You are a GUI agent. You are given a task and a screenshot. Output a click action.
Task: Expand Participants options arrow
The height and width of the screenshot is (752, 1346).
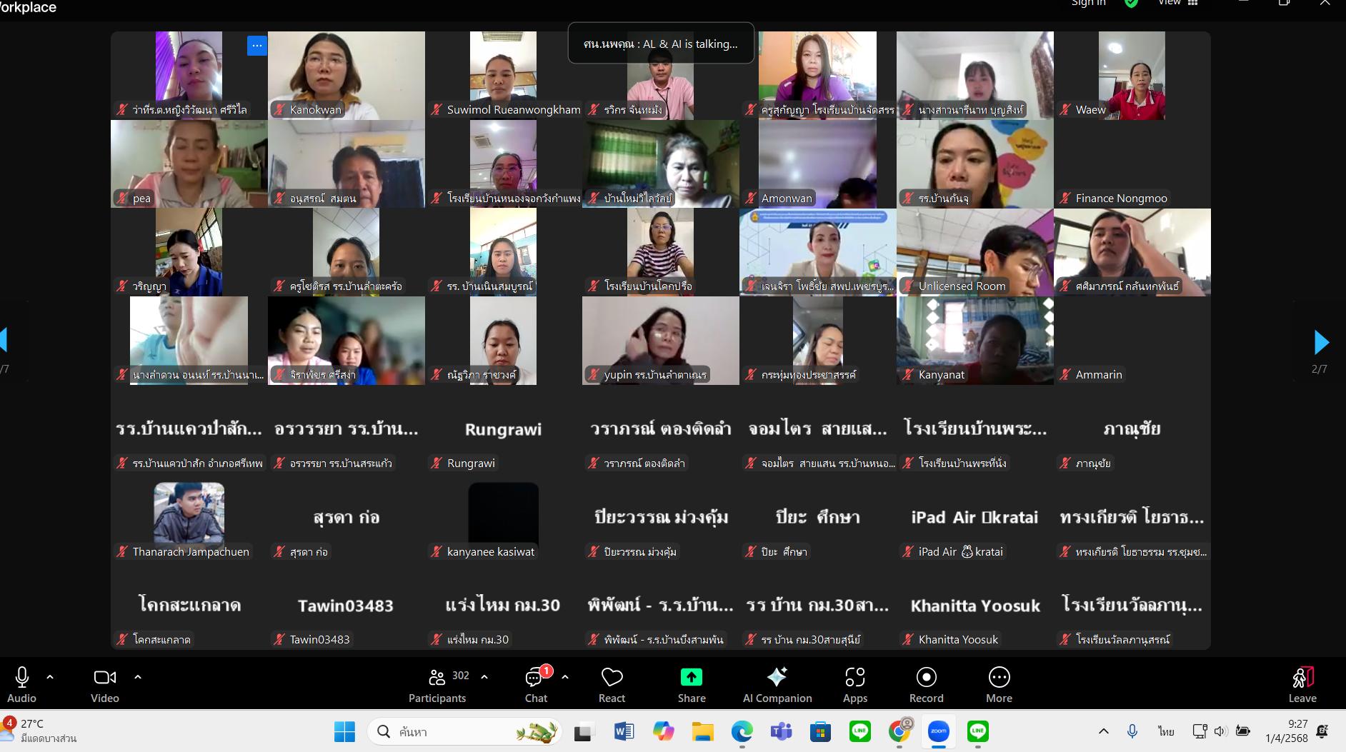click(484, 676)
